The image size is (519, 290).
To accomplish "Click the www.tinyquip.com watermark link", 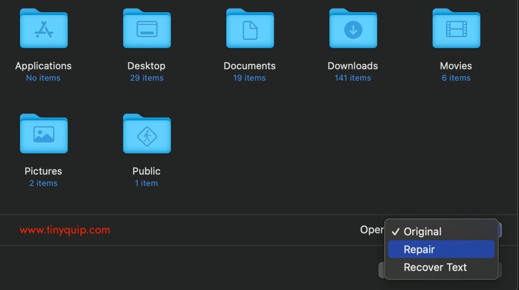I will (65, 230).
